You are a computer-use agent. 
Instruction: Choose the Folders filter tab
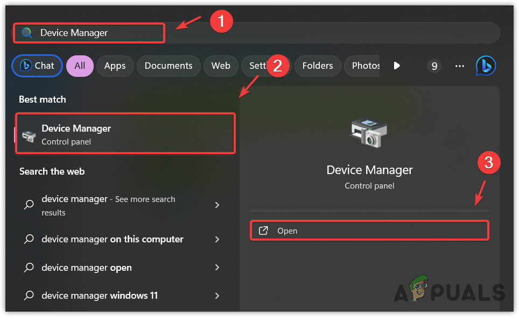point(318,66)
